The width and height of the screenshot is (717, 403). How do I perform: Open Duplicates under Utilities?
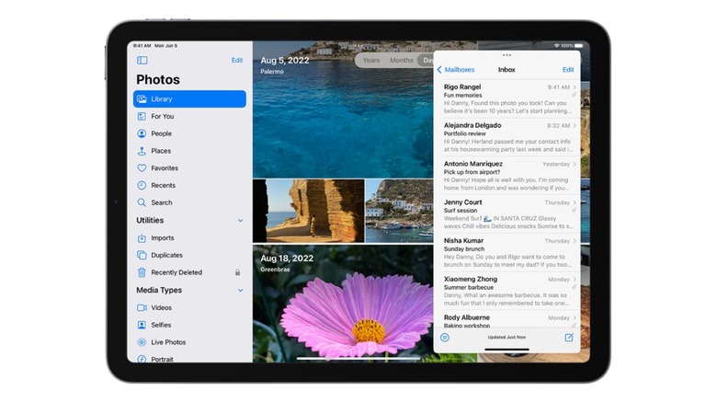[189, 255]
